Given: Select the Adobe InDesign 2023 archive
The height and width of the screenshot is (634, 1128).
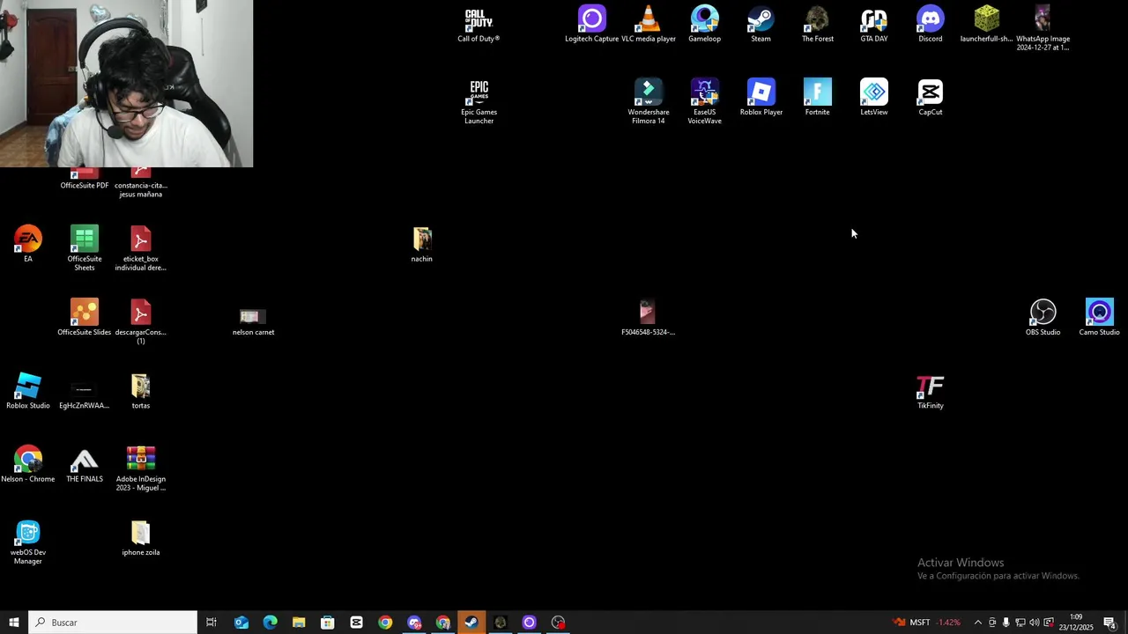Looking at the screenshot, I should [140, 468].
